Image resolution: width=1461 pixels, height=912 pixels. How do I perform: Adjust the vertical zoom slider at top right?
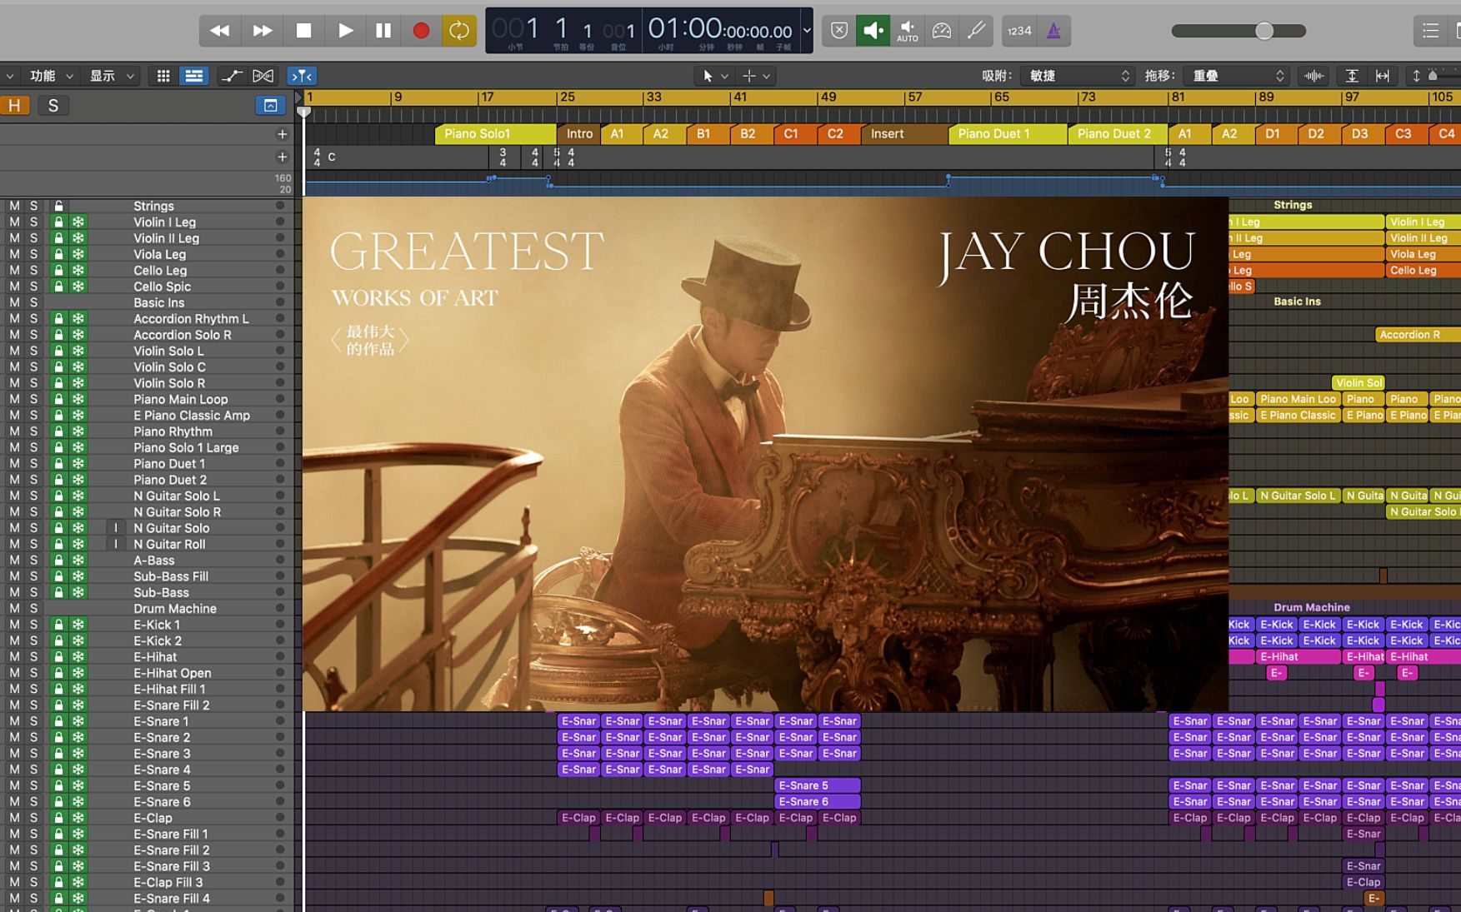(1433, 76)
